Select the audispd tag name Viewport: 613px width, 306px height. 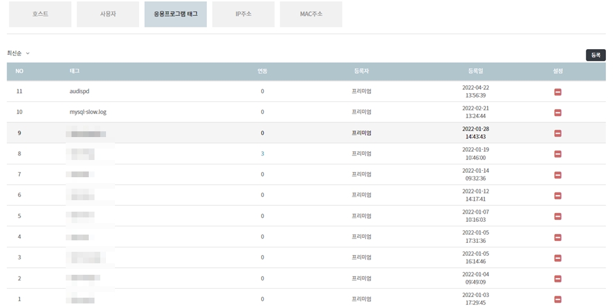coord(79,91)
